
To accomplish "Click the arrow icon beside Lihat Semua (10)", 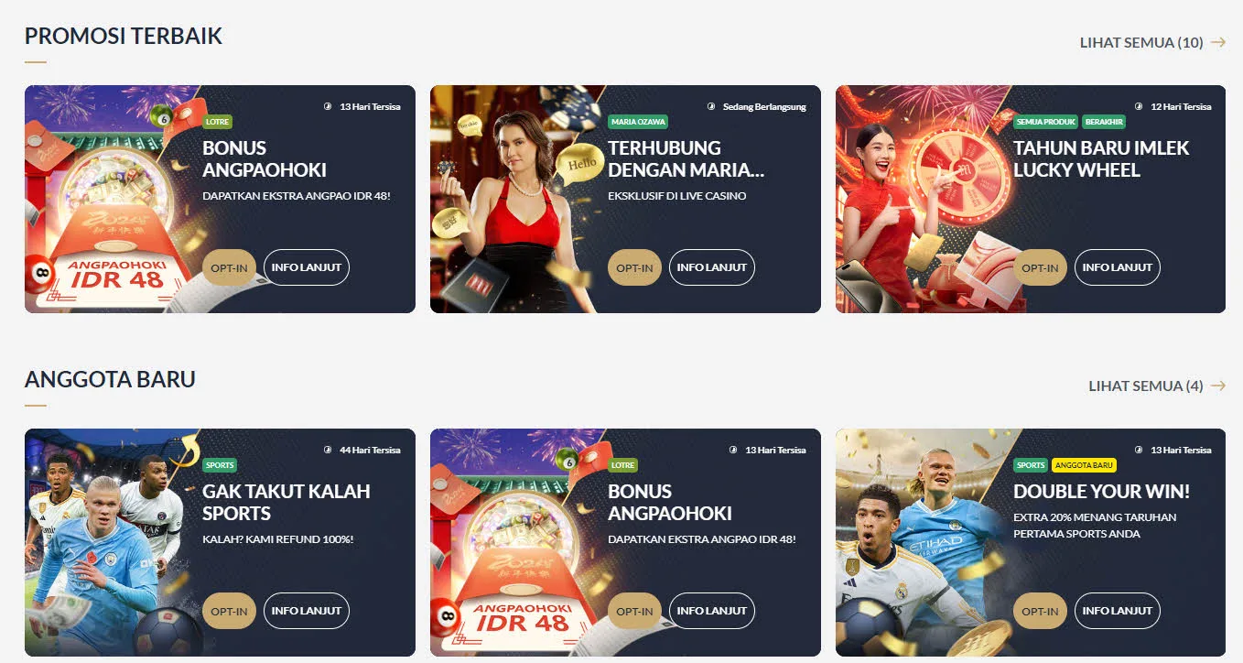I will click(1217, 42).
